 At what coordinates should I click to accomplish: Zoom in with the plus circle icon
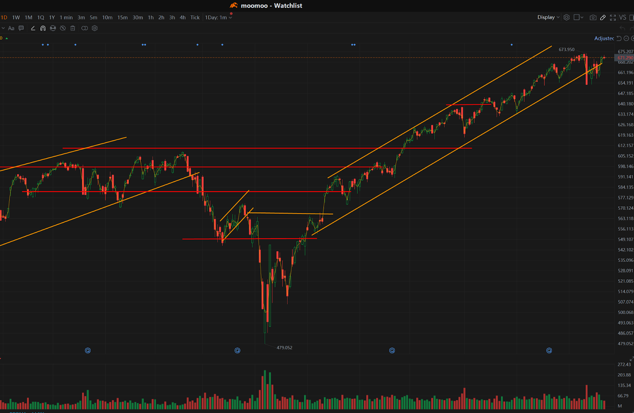633,38
